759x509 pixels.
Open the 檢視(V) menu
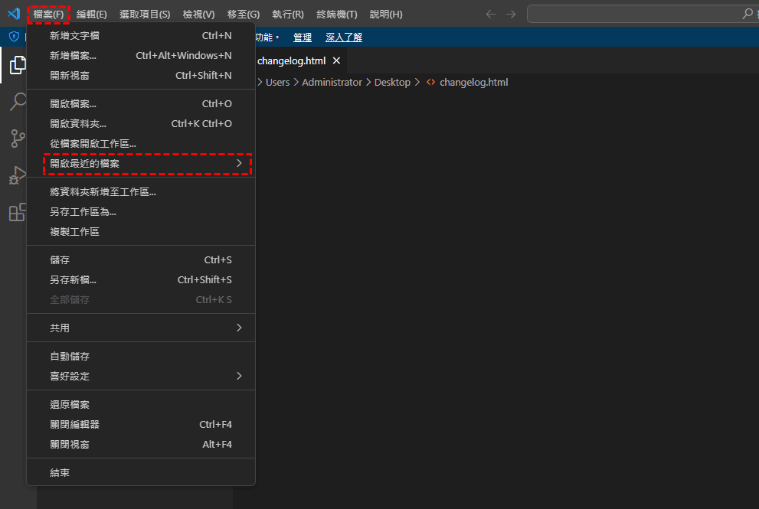pos(198,14)
